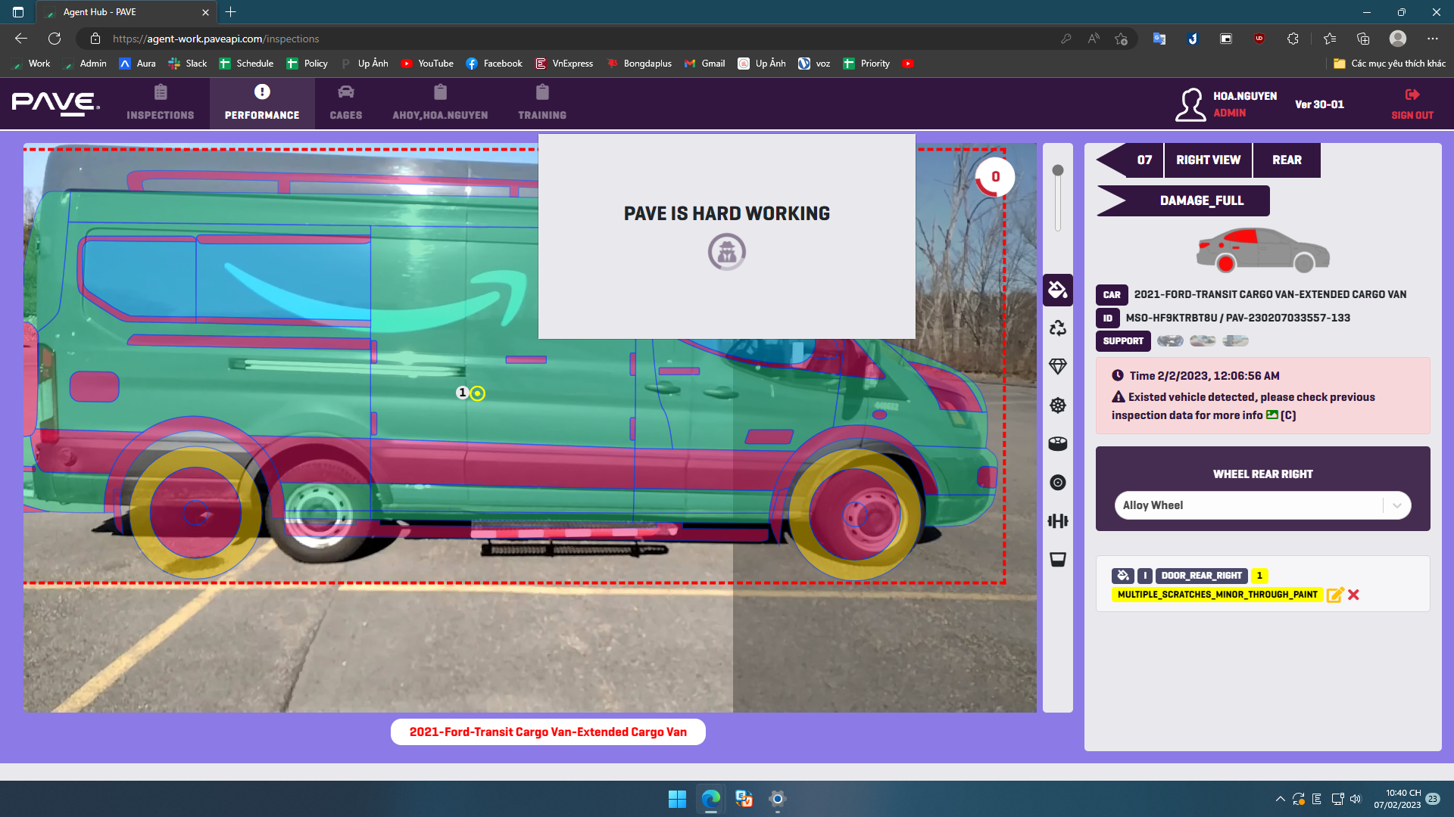1454x817 pixels.
Task: Open first support thumbnail image
Action: click(x=1169, y=341)
